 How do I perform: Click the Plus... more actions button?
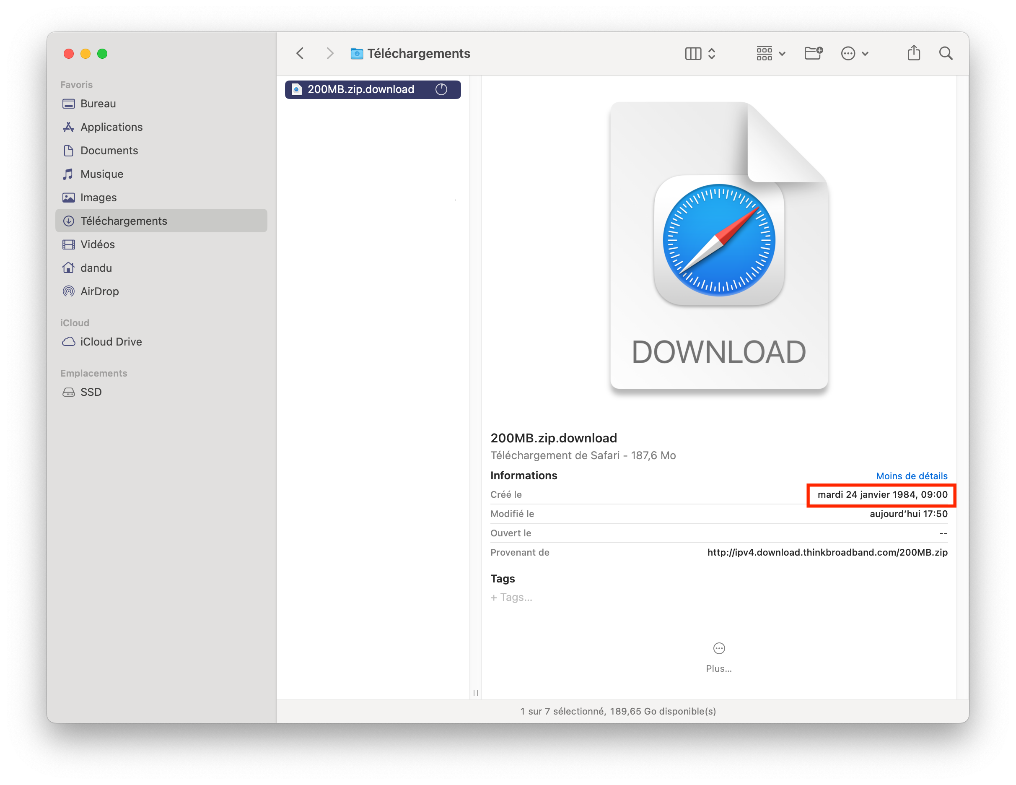click(719, 657)
